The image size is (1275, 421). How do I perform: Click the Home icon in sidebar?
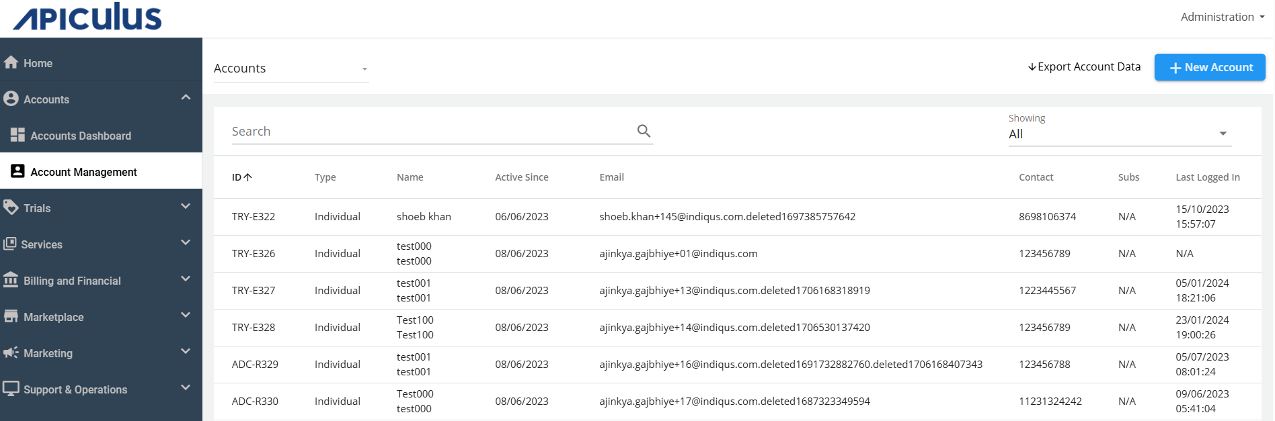11,62
